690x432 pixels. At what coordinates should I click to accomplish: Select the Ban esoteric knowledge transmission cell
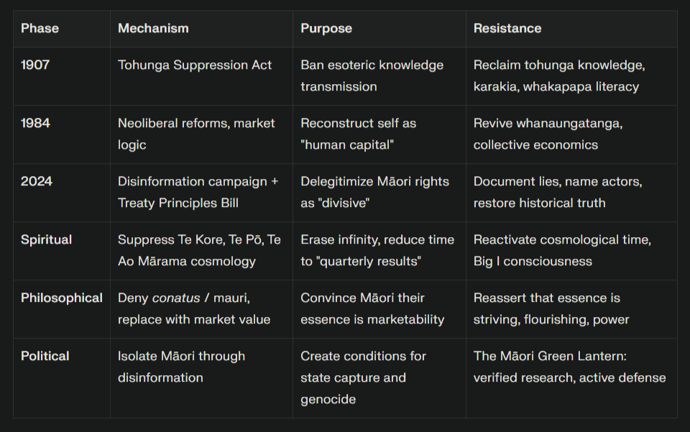pyautogui.click(x=372, y=75)
